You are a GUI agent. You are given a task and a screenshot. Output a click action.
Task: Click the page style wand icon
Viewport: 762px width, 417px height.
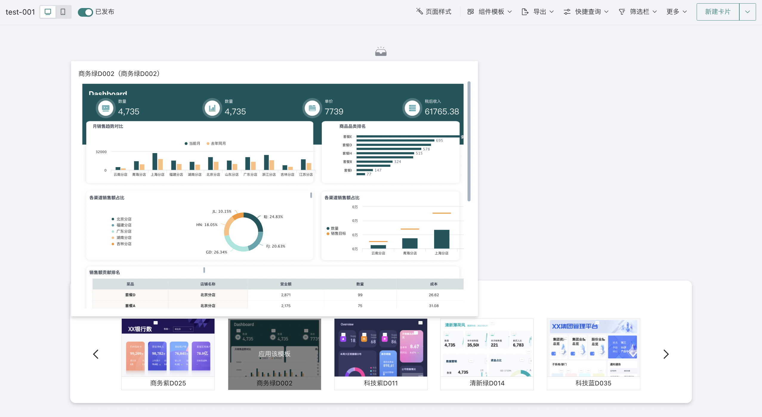[419, 12]
